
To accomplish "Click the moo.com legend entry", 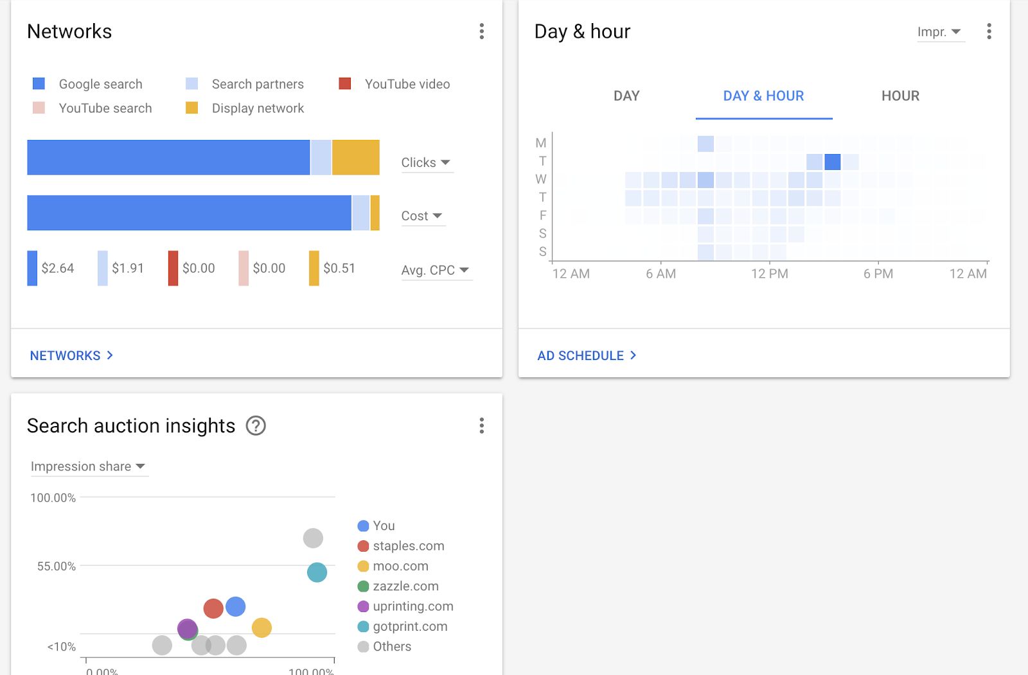I will tap(393, 566).
